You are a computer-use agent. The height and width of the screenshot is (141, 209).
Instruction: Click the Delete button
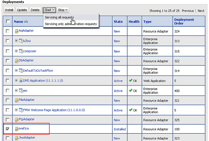tap(35, 10)
